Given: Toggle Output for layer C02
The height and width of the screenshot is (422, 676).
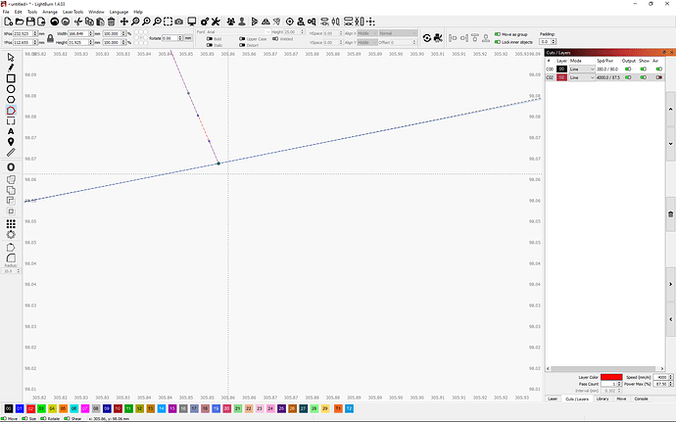Looking at the screenshot, I should pos(628,77).
